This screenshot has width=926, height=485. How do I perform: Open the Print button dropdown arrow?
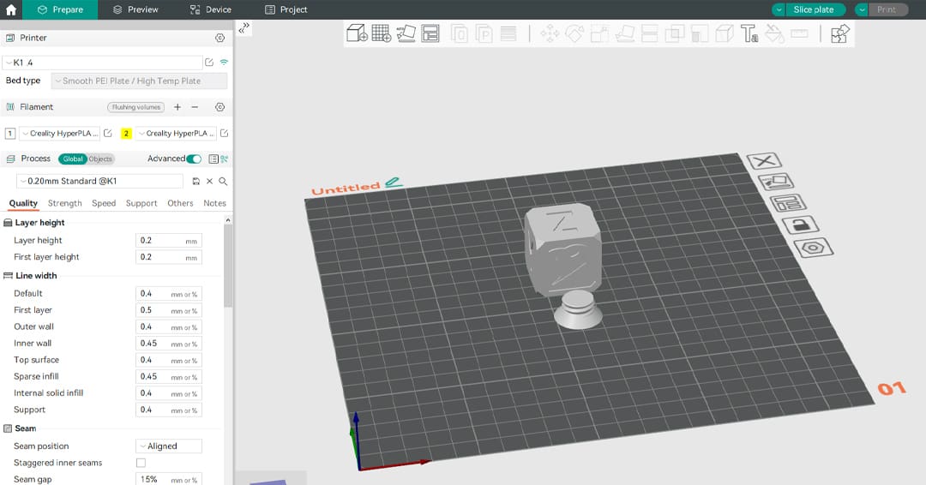coord(863,9)
